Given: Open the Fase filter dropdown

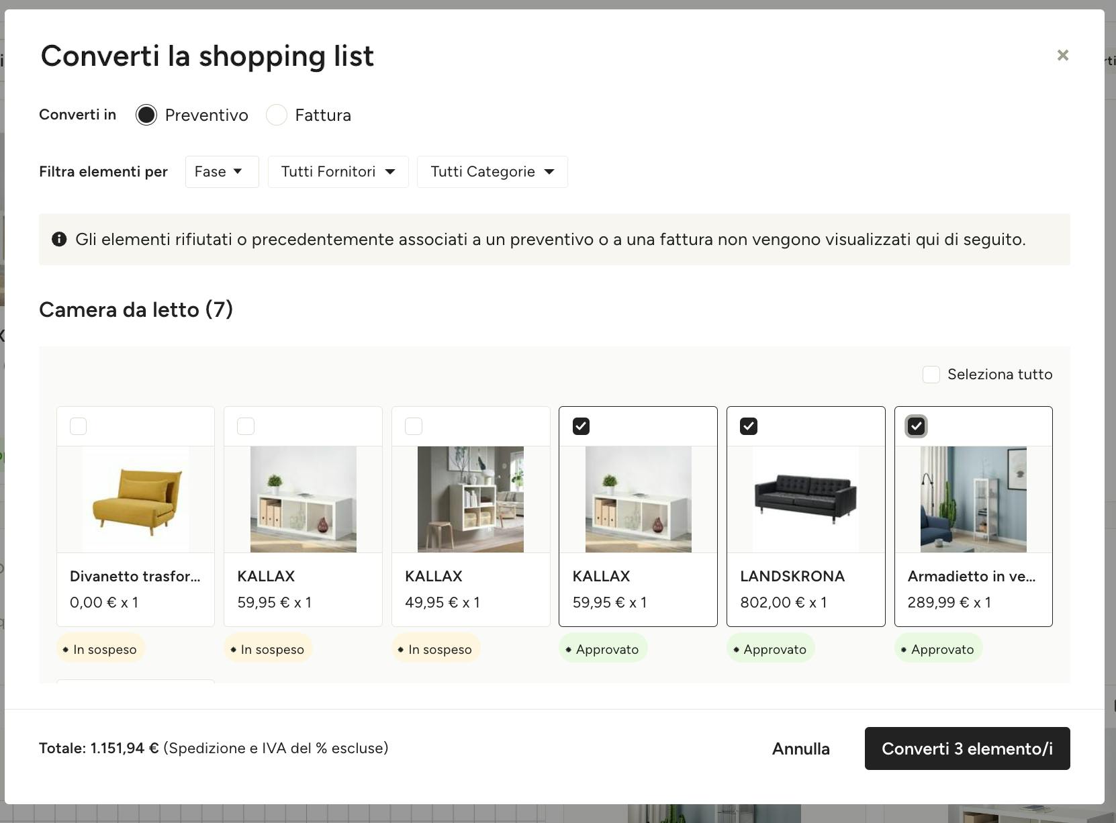Looking at the screenshot, I should [222, 172].
